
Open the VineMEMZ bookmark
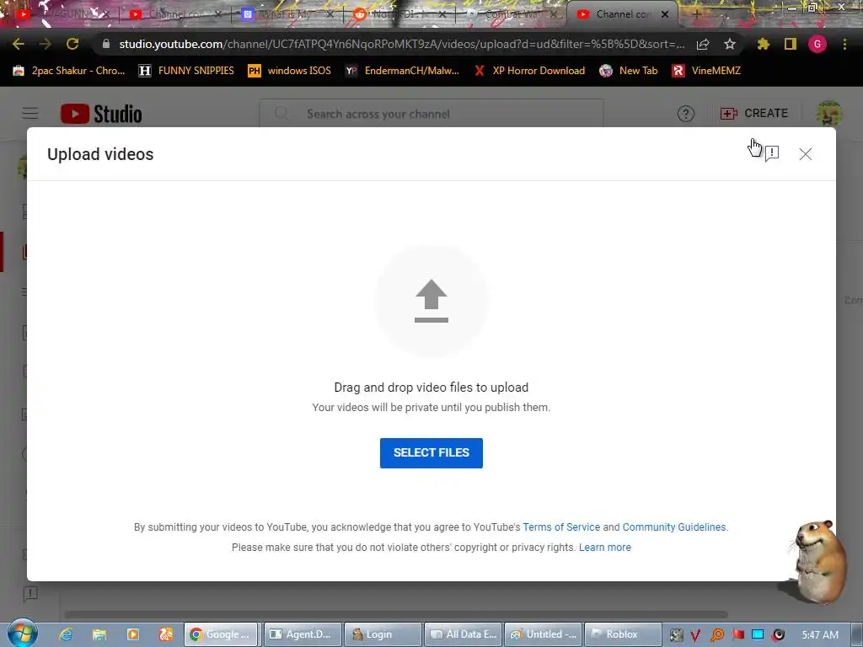[706, 71]
